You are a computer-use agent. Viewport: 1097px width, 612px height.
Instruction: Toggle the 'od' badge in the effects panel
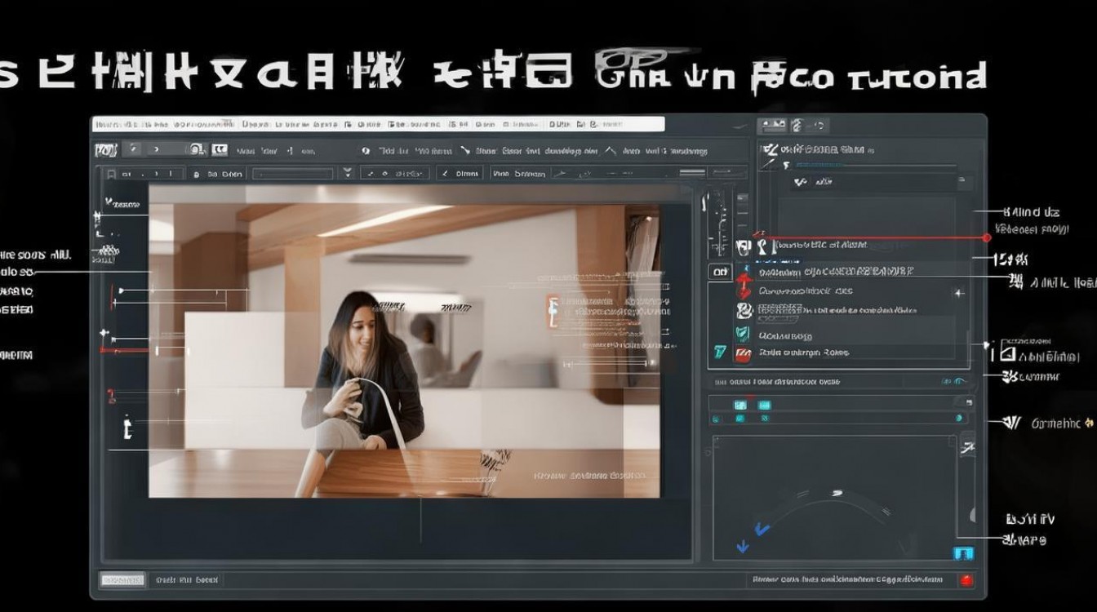(721, 270)
